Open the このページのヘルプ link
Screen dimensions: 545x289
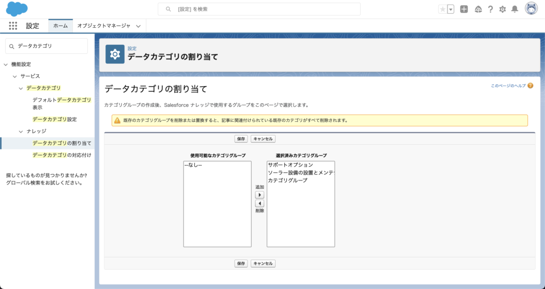(508, 86)
